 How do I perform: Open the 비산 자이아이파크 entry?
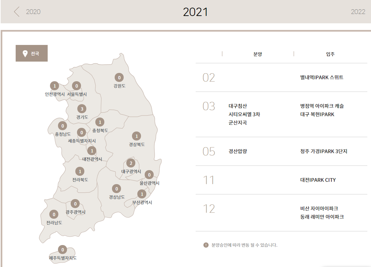click(319, 208)
